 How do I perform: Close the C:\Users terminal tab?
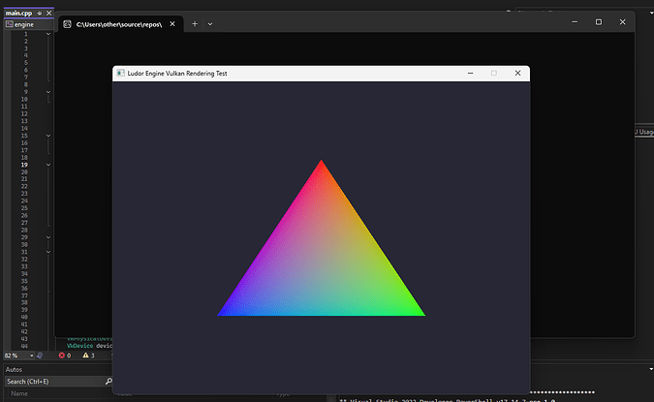pos(172,24)
